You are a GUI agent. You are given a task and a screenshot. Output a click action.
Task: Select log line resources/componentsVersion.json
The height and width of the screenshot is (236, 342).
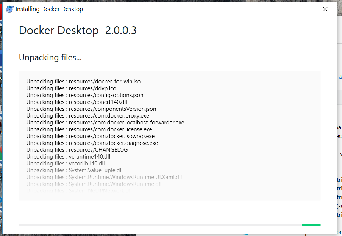(x=91, y=109)
